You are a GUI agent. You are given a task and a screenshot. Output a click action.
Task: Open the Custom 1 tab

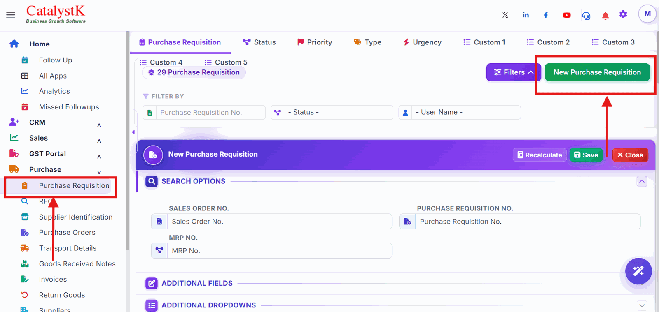point(484,42)
